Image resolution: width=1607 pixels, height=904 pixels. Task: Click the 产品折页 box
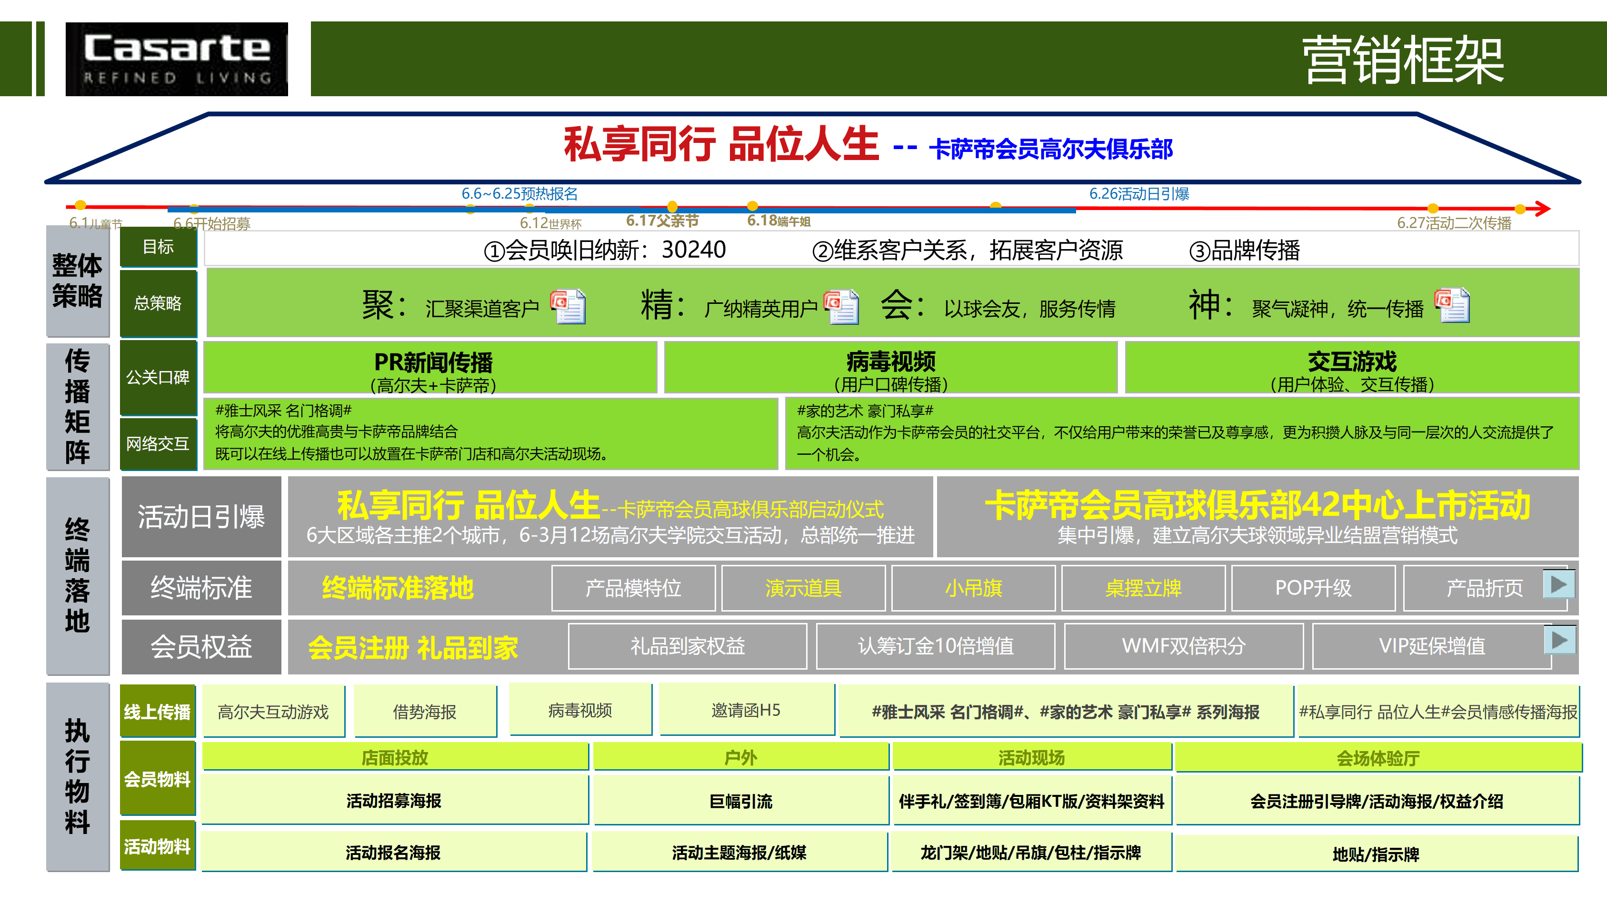(1485, 588)
